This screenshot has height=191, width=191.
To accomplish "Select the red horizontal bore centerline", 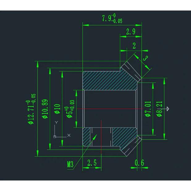I will pyautogui.click(x=110, y=109).
